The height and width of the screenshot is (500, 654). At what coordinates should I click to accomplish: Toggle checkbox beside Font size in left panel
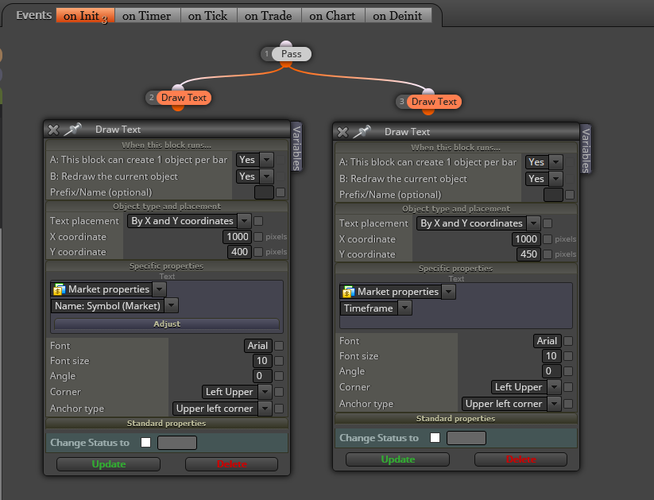click(279, 361)
